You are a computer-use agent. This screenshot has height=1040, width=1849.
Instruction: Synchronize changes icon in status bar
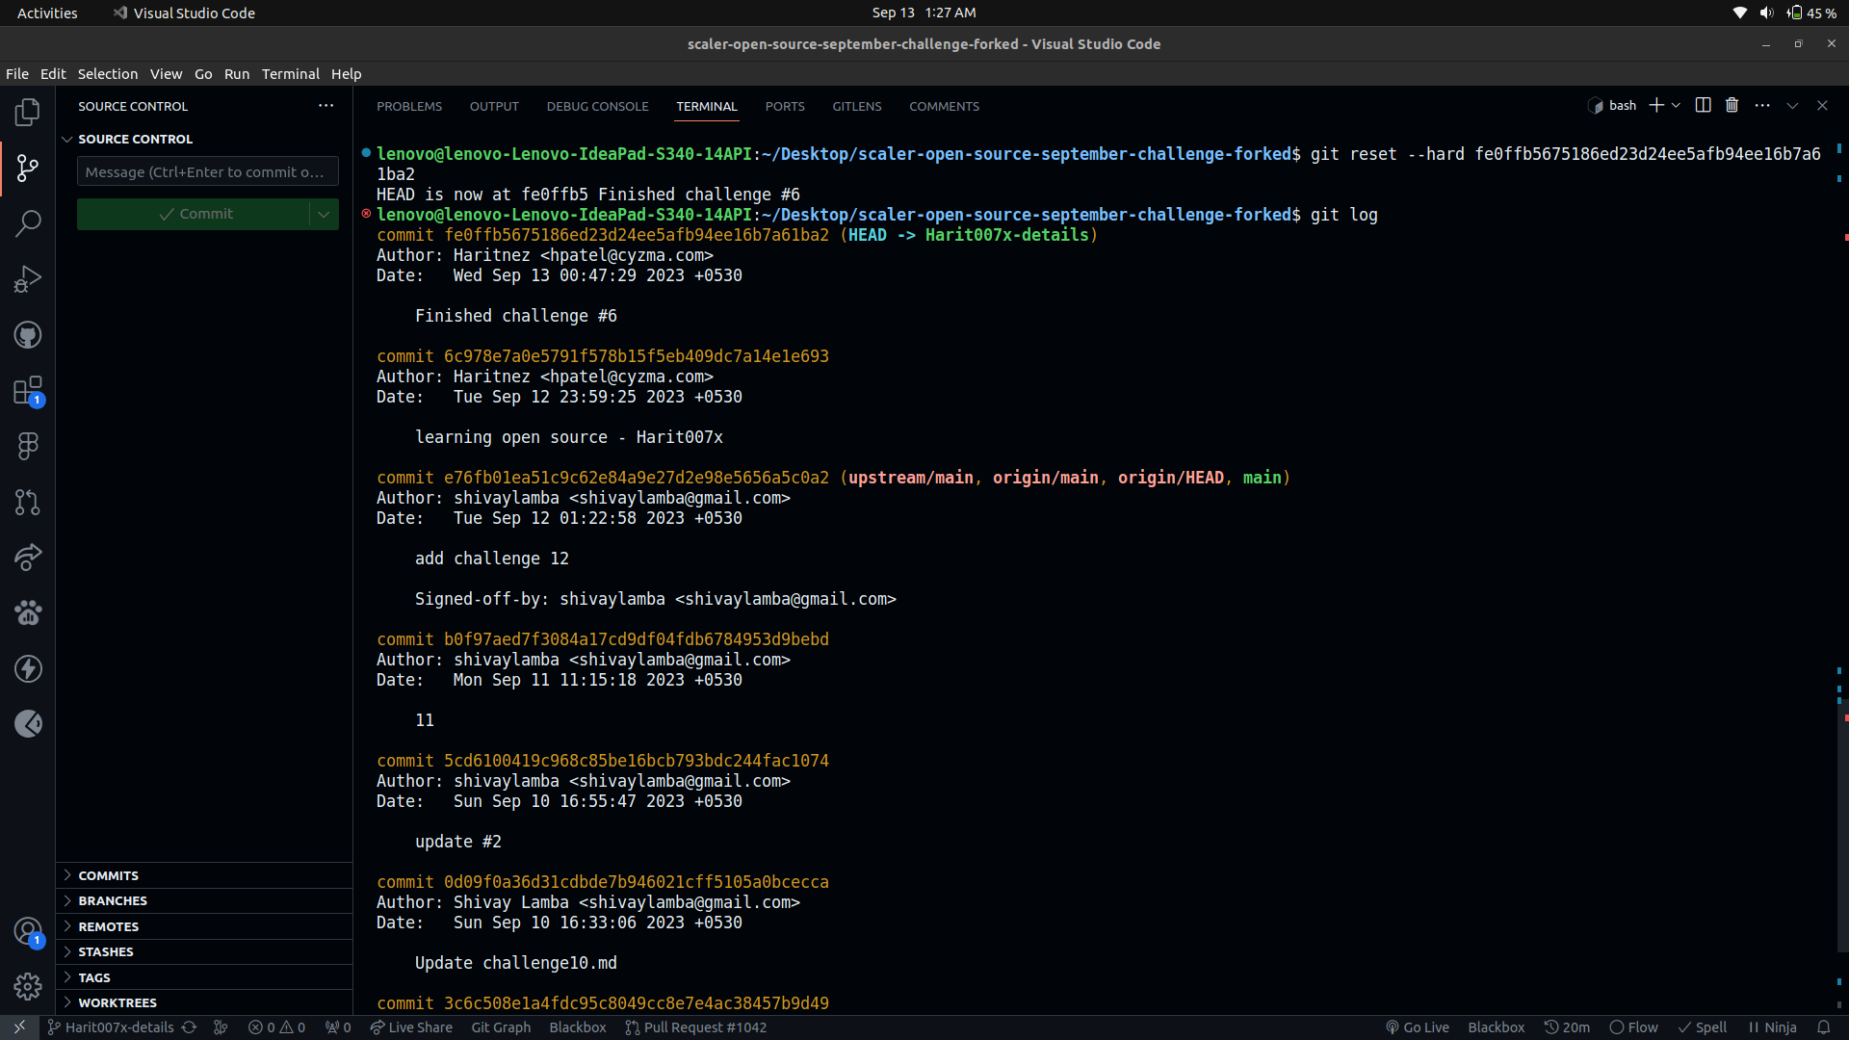pyautogui.click(x=190, y=1027)
